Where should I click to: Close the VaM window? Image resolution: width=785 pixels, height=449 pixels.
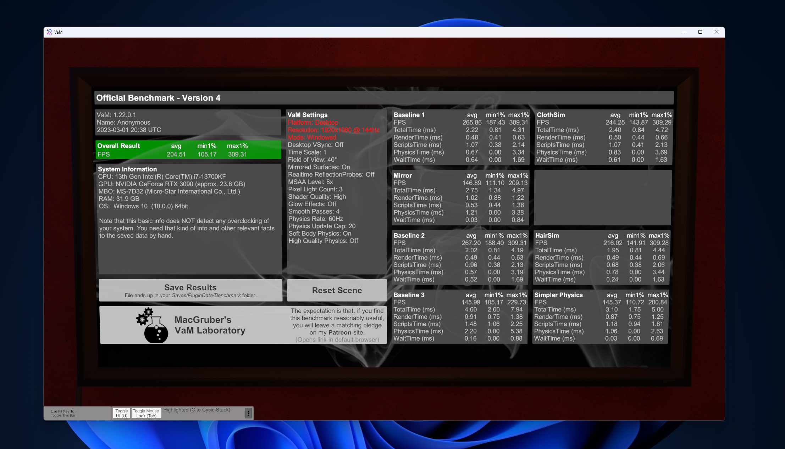click(x=716, y=32)
